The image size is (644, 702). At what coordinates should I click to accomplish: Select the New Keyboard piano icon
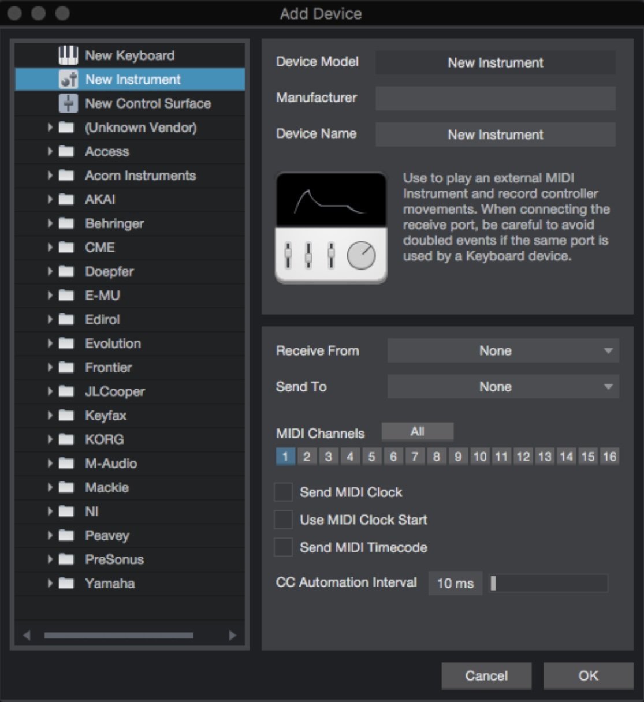coord(68,55)
